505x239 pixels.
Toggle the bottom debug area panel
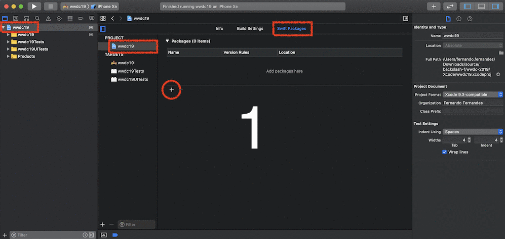(x=481, y=7)
